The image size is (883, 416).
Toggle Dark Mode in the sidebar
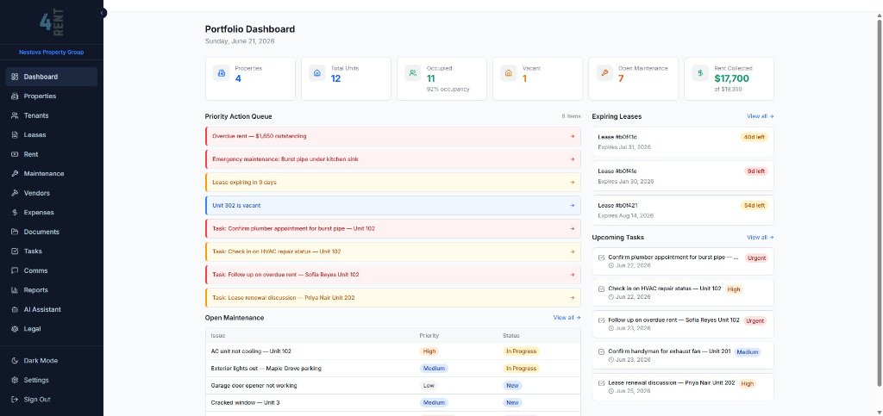click(51, 361)
